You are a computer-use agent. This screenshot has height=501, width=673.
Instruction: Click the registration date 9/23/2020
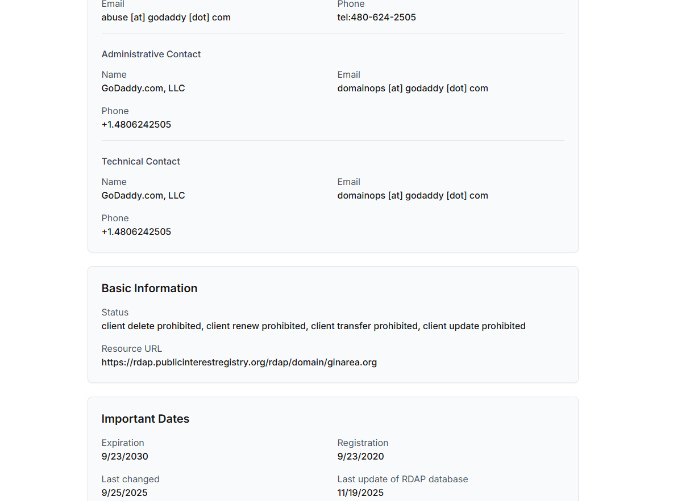point(360,456)
